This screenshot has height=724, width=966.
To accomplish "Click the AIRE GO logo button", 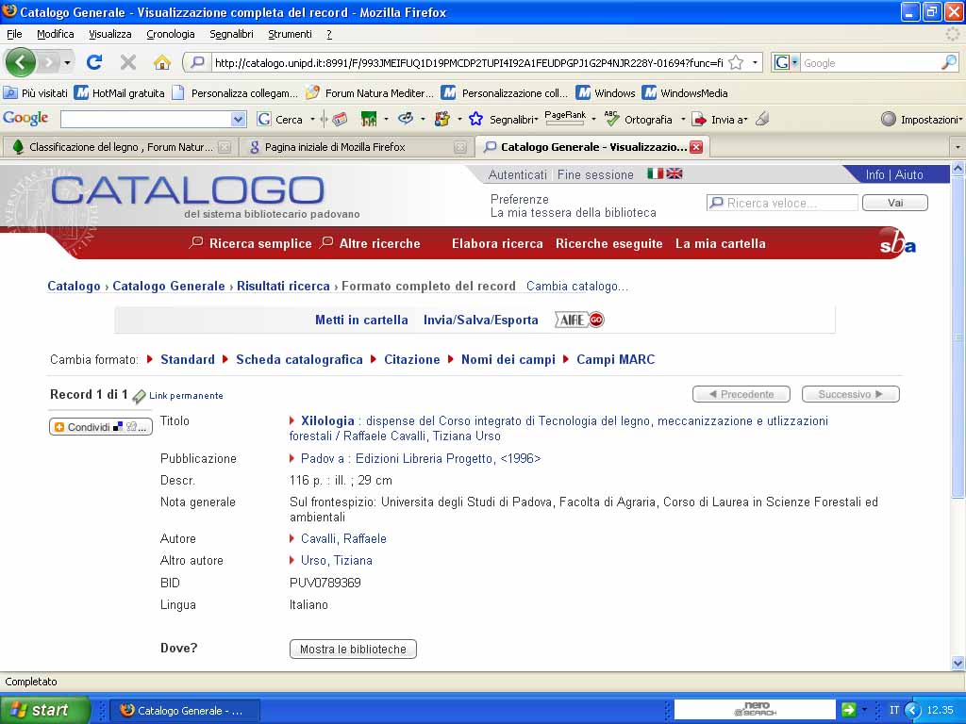I will click(579, 320).
